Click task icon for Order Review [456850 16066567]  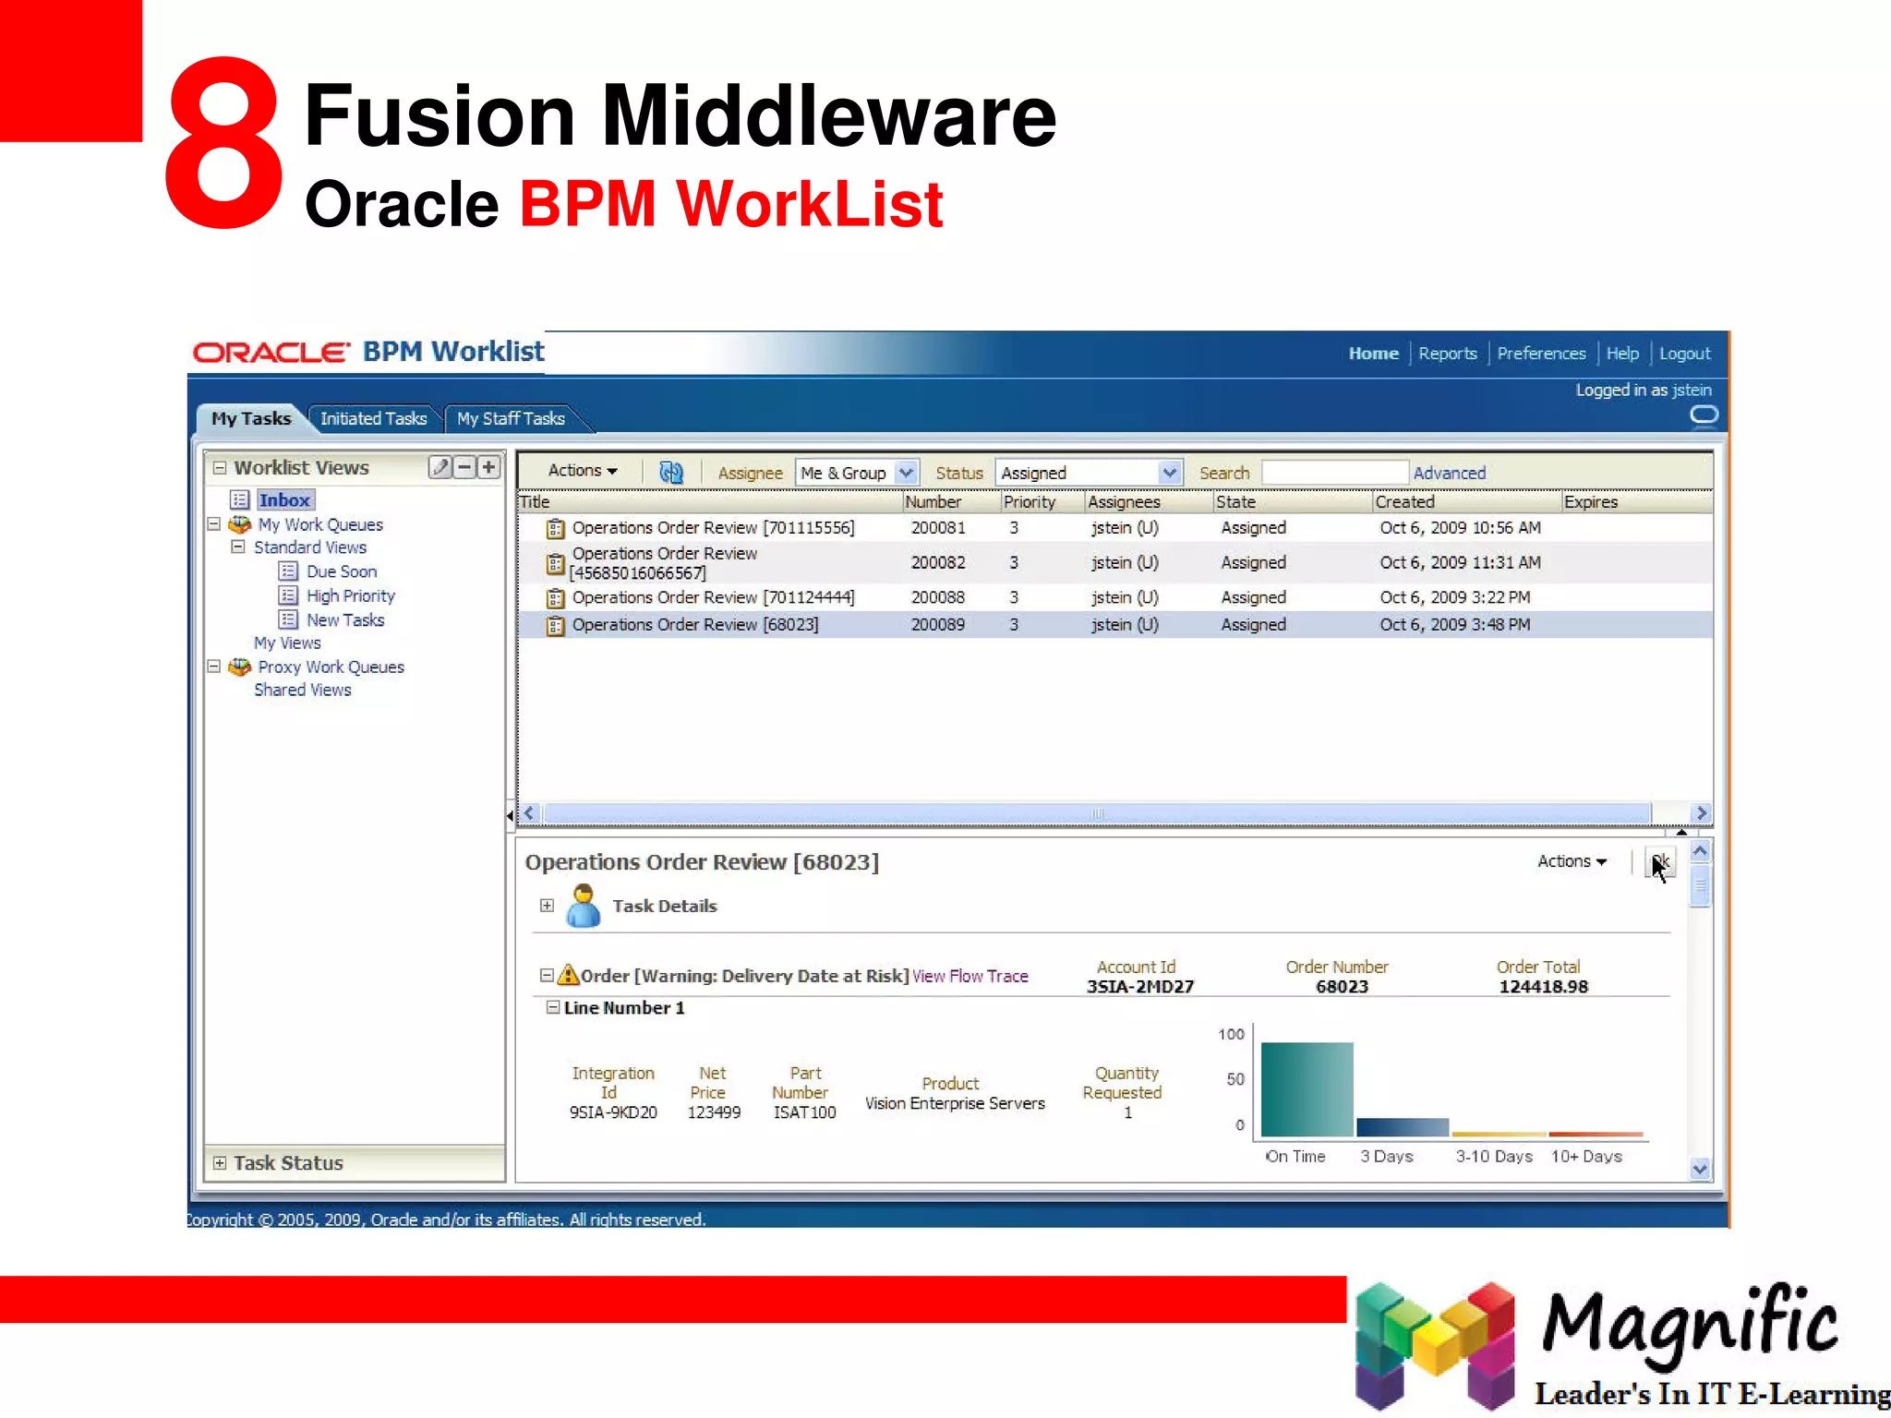(x=555, y=563)
